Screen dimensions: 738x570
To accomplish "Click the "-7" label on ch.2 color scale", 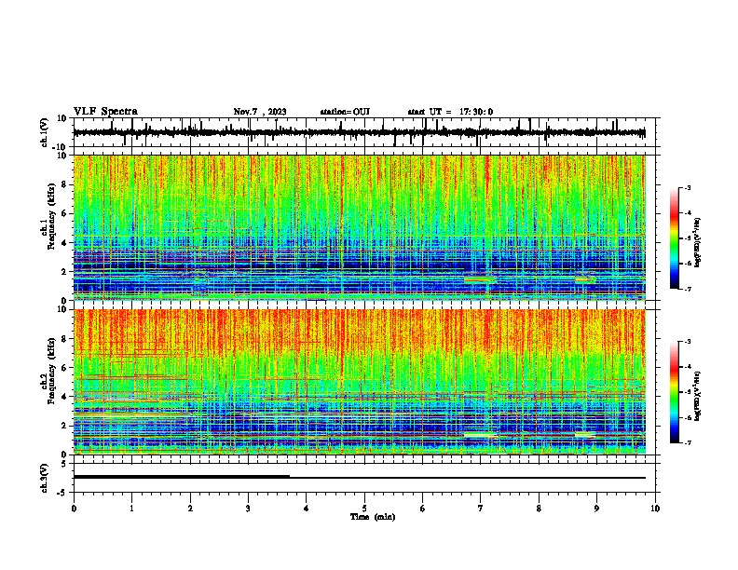I will pyautogui.click(x=687, y=442).
